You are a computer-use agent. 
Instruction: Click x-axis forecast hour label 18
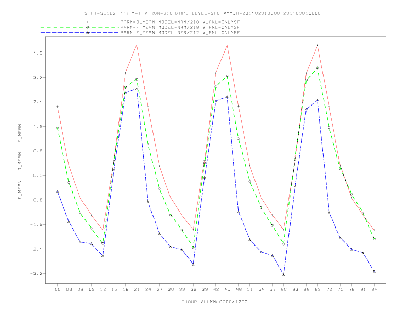125,289
